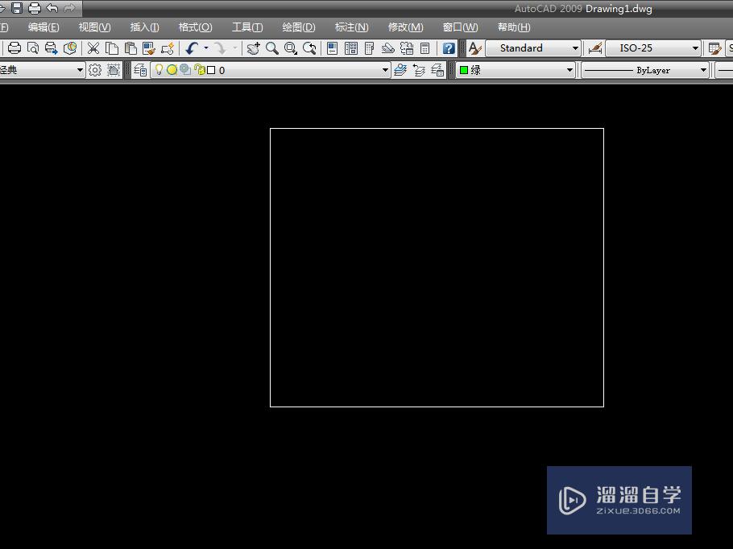Click the Cut (剪切) toolbar icon
Viewport: 733px width, 549px height.
[92, 47]
